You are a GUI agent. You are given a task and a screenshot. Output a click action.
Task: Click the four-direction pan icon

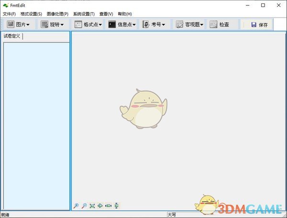click(100, 206)
